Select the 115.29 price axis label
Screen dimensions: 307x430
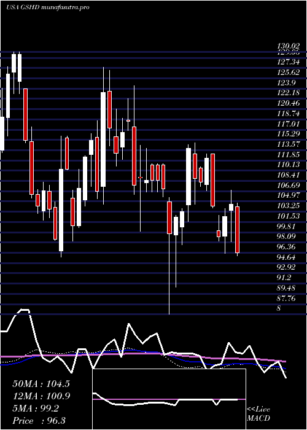[288, 134]
